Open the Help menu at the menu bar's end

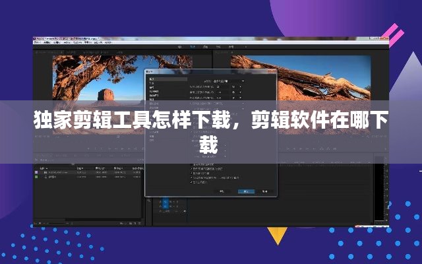[108, 42]
